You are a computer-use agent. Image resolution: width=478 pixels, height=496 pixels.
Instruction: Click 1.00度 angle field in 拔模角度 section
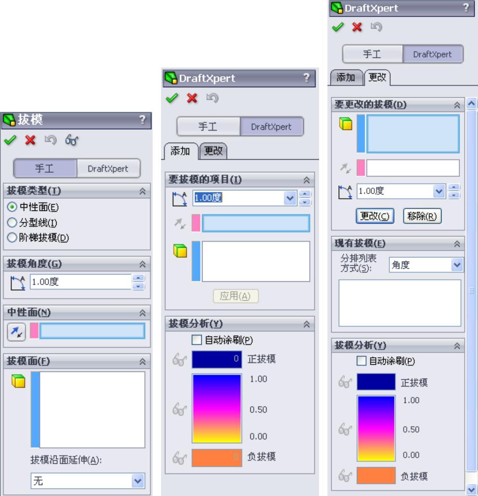click(x=81, y=281)
